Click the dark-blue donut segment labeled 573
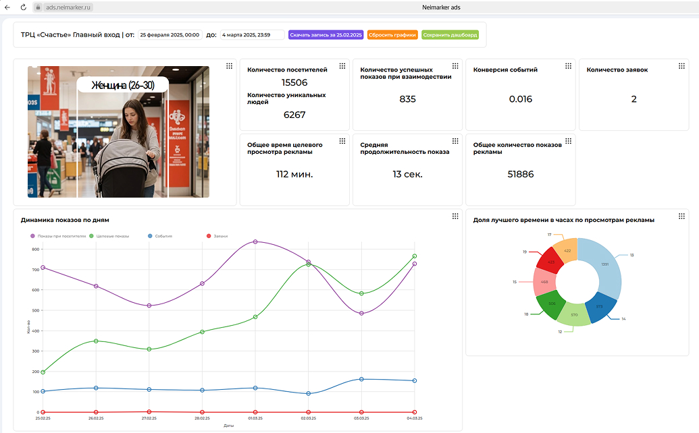 [600, 307]
